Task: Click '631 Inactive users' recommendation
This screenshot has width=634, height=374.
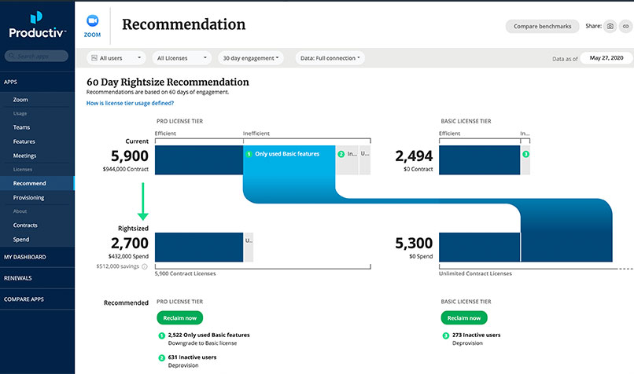Action: pyautogui.click(x=192, y=357)
